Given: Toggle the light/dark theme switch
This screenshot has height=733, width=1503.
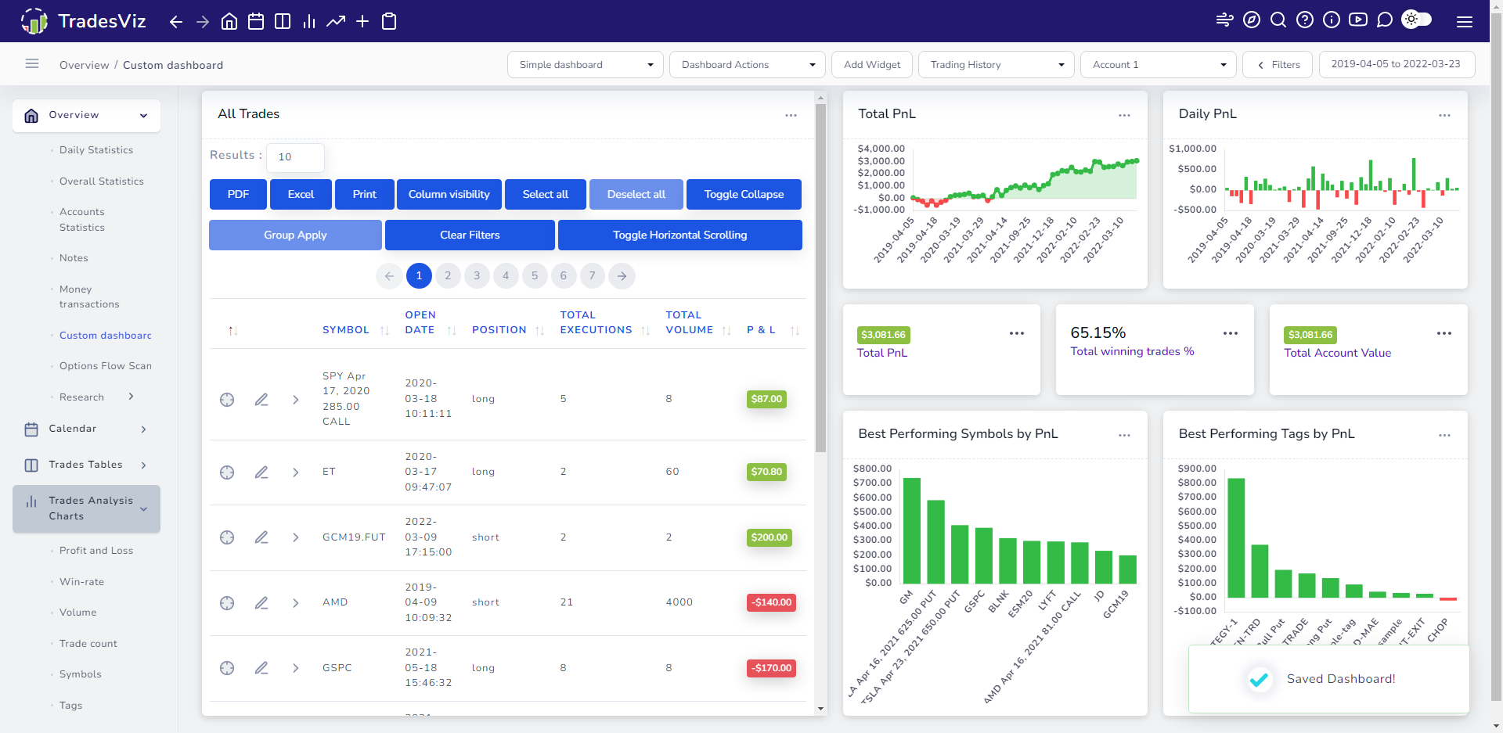Looking at the screenshot, I should pos(1417,20).
